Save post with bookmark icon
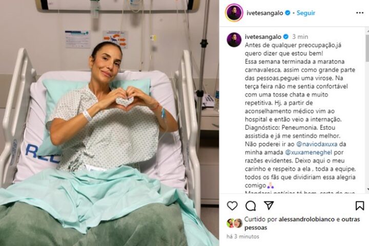Viewport: 369px width, 246px height. (x=360, y=206)
